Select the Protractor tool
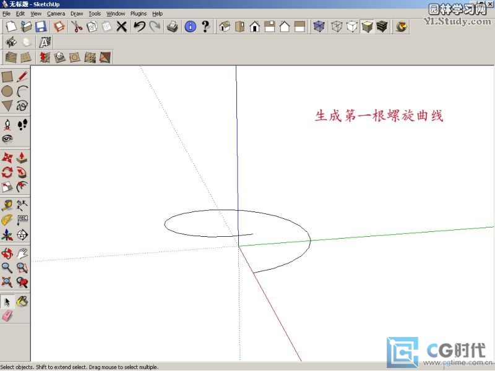This screenshot has height=371, width=495. pyautogui.click(x=7, y=220)
